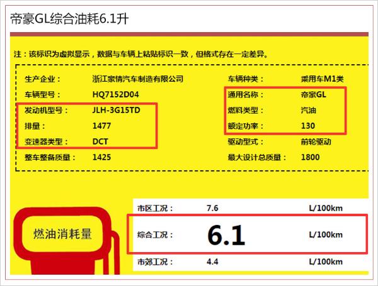This screenshot has width=378, height=286.
Task: Select the curb weight value 1425
Action: [x=101, y=157]
